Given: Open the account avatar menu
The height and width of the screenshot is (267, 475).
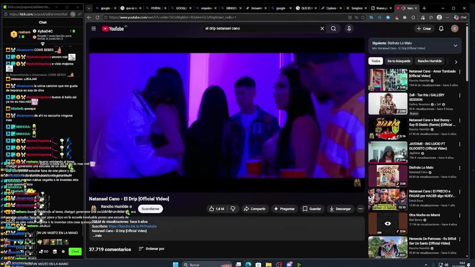Looking at the screenshot, I should [x=455, y=29].
